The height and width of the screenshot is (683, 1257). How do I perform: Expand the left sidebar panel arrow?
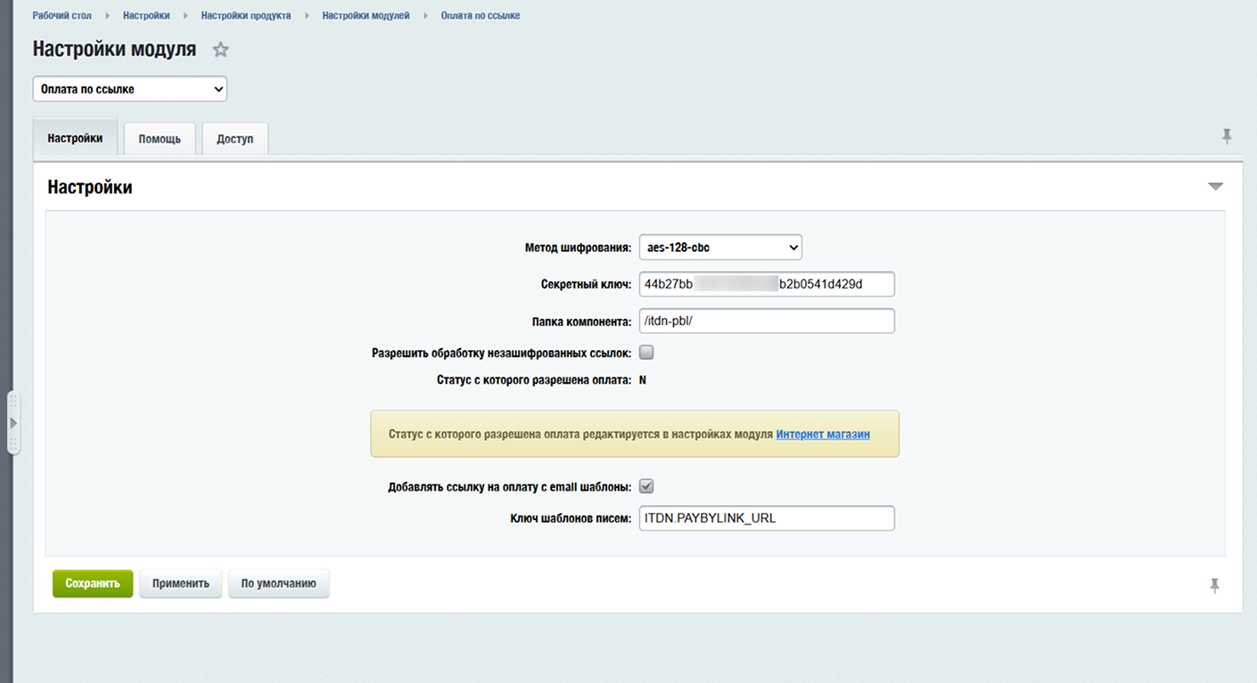click(12, 422)
